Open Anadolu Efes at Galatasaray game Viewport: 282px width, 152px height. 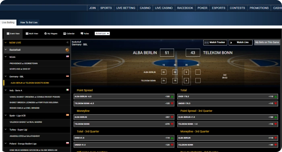[x=25, y=136]
